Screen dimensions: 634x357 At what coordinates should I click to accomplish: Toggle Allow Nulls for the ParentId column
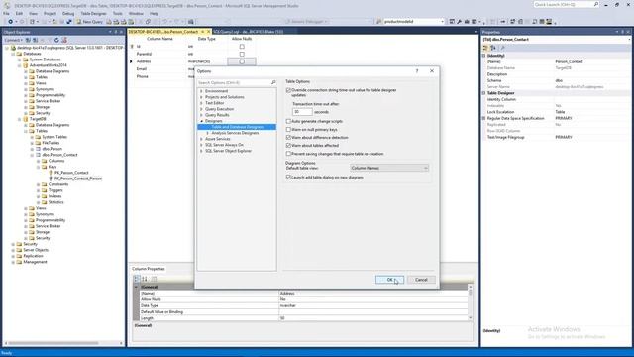(x=242, y=54)
